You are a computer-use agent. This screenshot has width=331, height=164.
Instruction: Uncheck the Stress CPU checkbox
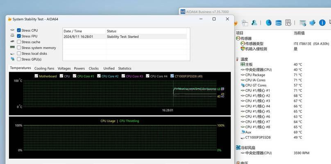19,30
